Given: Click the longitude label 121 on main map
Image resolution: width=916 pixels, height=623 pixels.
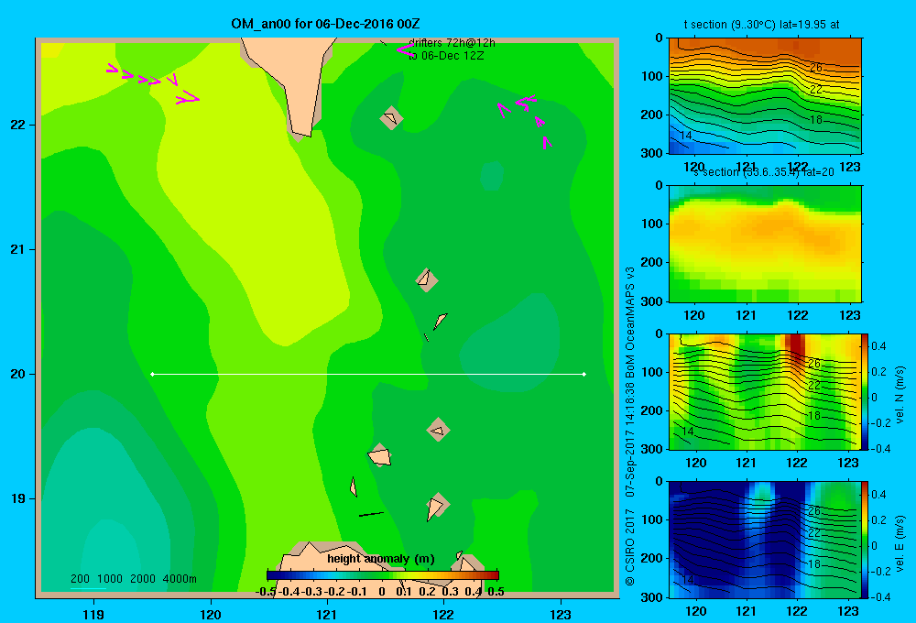Looking at the screenshot, I should 327,614.
